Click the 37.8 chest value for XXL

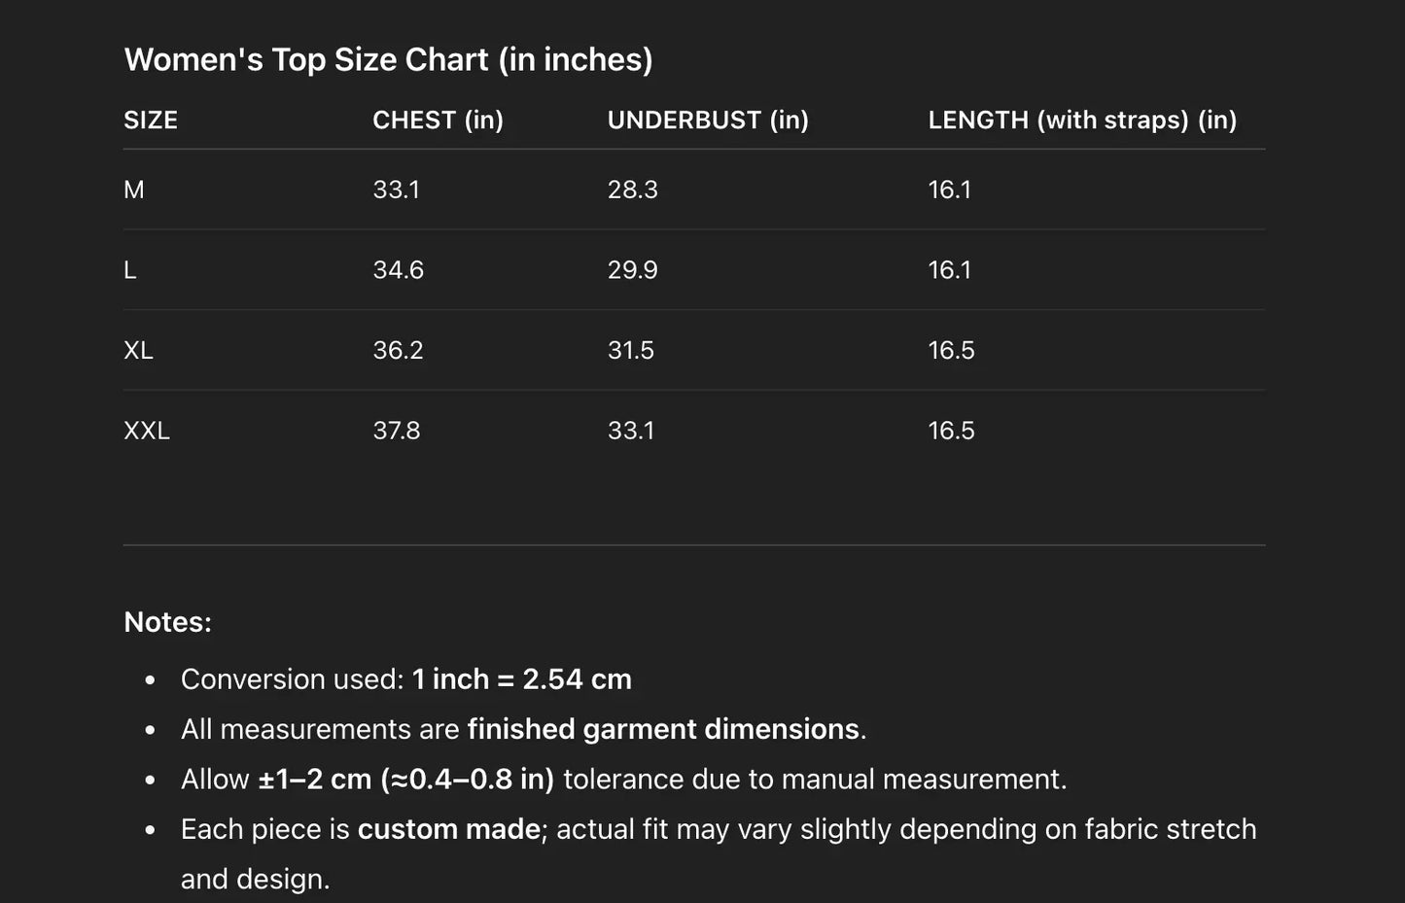[397, 431]
